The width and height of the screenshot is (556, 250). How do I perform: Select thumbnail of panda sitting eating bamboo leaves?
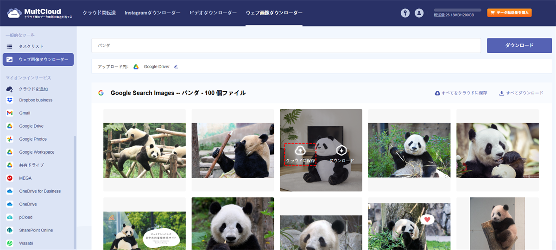[x=409, y=150]
